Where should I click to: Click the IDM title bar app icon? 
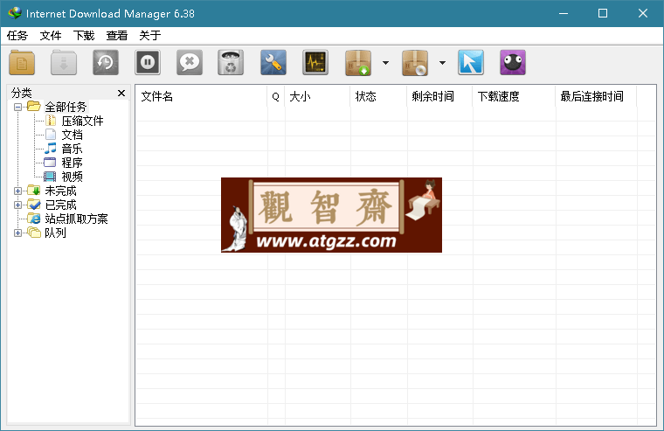click(14, 13)
